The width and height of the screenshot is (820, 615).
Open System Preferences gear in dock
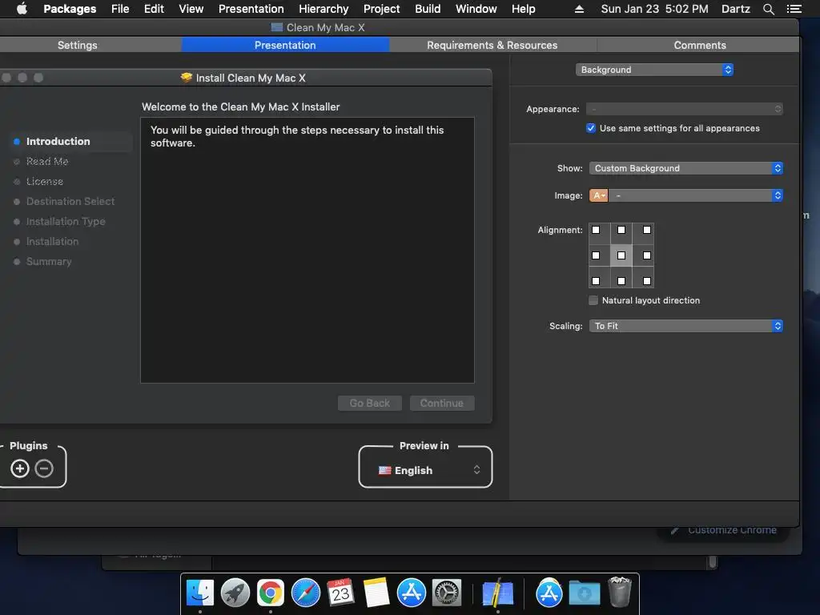click(447, 593)
